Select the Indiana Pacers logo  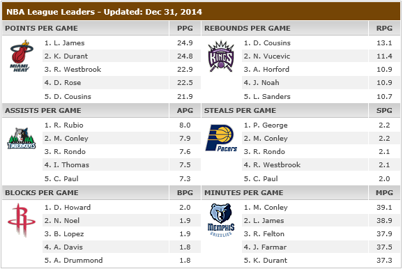click(x=221, y=138)
